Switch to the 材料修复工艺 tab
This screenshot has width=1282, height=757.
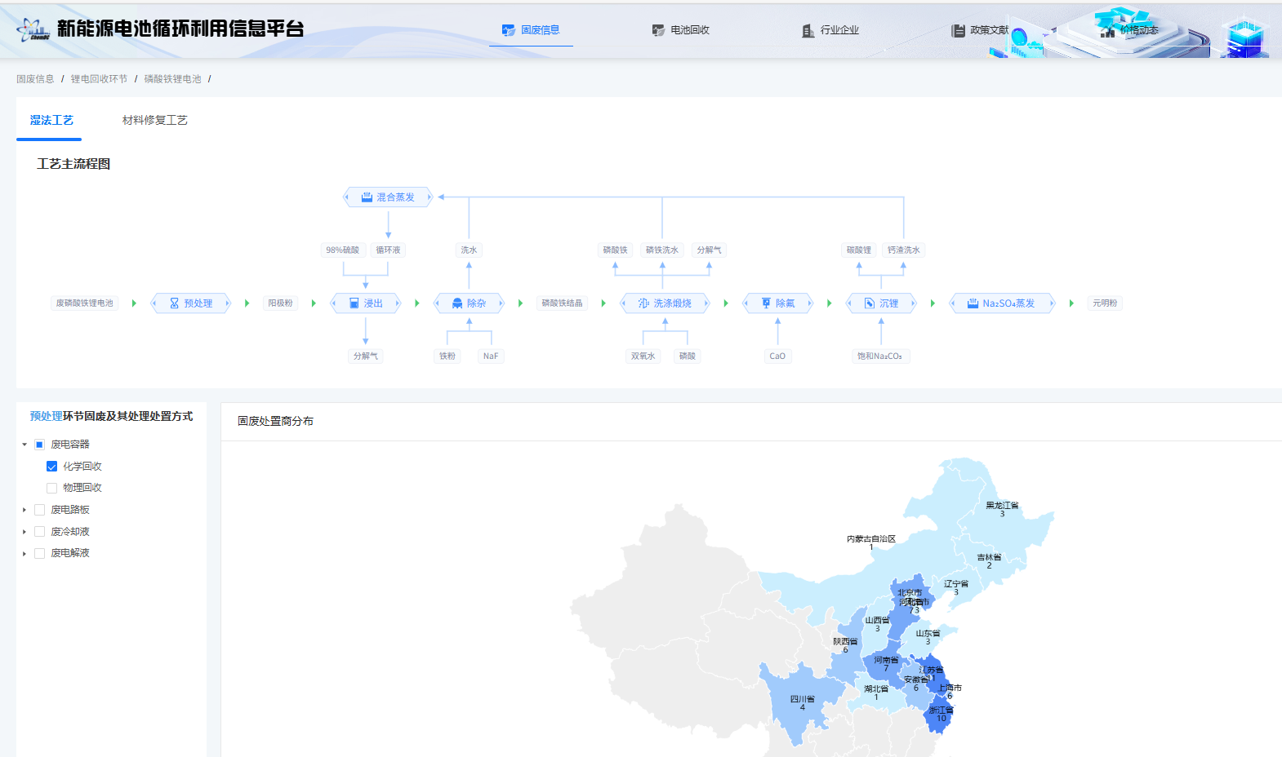[x=154, y=120]
